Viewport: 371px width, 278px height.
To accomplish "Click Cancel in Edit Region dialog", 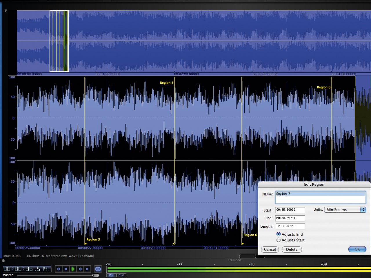I will (x=270, y=249).
